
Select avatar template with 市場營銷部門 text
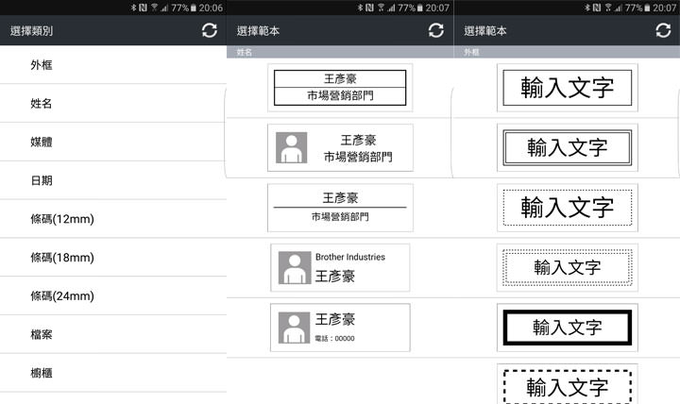340,148
